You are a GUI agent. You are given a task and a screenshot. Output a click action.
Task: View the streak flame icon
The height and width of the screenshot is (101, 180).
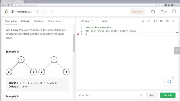click(x=162, y=12)
